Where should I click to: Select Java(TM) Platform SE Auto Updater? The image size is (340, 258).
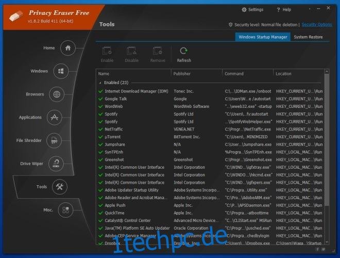210,228
